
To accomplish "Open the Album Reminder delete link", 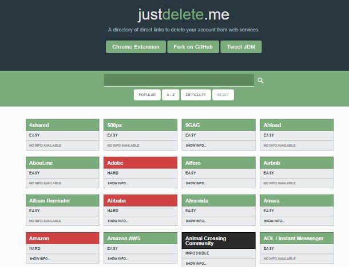I will (x=62, y=200).
